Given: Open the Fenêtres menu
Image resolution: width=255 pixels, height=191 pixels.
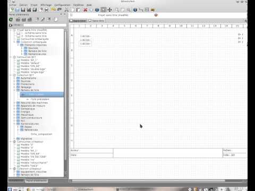Looking at the screenshot, I should pos(78,5).
